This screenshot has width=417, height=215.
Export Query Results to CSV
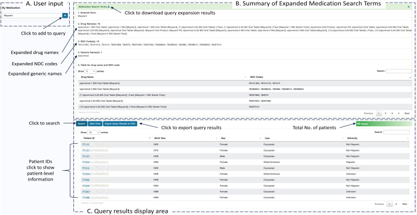(x=120, y=124)
